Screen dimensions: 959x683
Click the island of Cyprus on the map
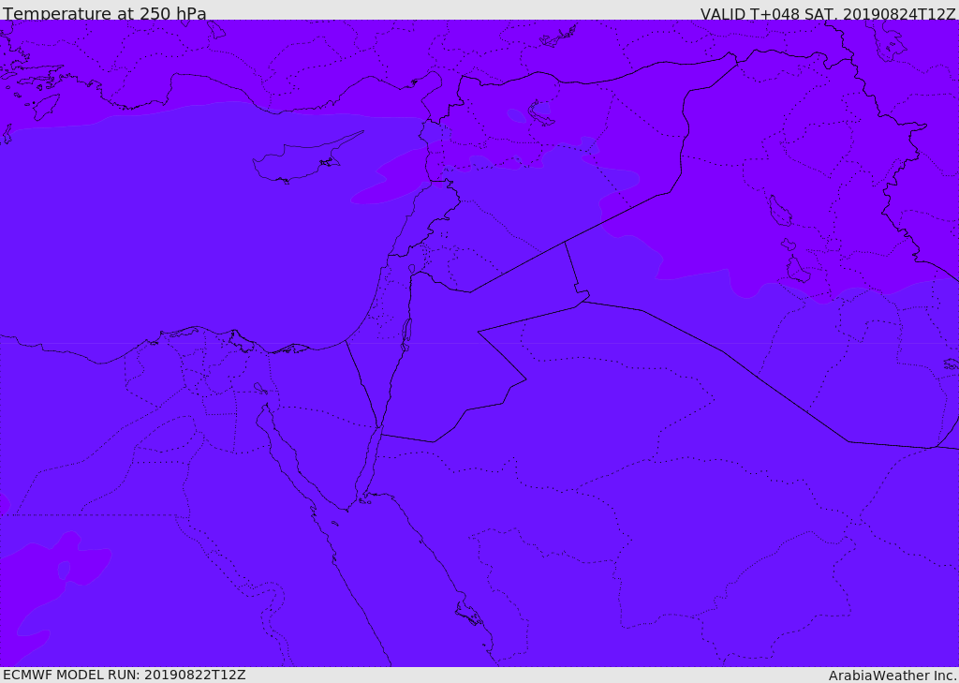pos(300,161)
